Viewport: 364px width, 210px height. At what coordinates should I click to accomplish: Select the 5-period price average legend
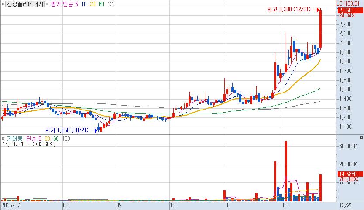[x=77, y=4]
